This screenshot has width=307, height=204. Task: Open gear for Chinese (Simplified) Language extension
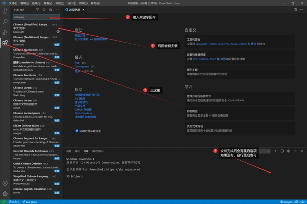point(58,32)
